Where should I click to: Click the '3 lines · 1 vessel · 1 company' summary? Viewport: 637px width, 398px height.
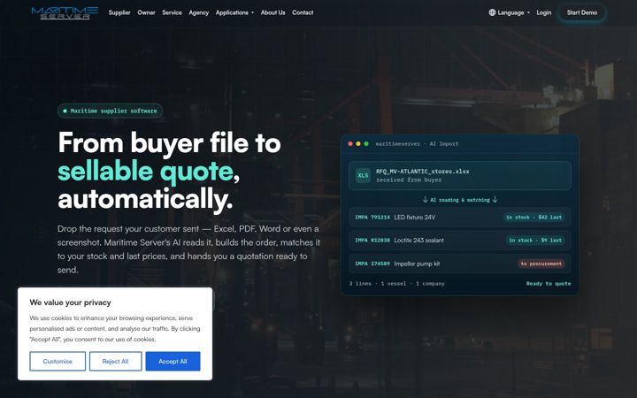click(x=397, y=284)
